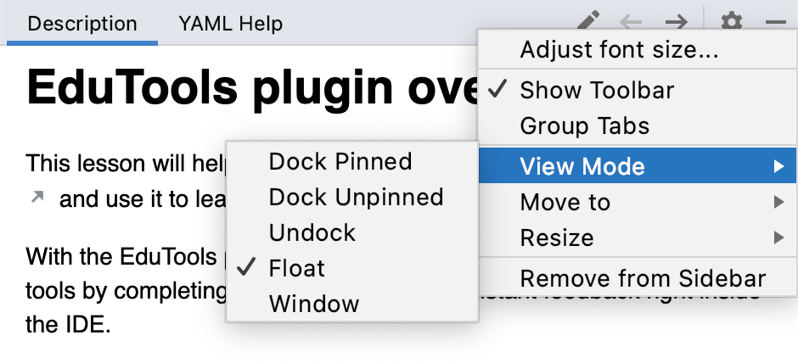Go back with the left arrow icon
The image size is (798, 363).
pyautogui.click(x=631, y=22)
